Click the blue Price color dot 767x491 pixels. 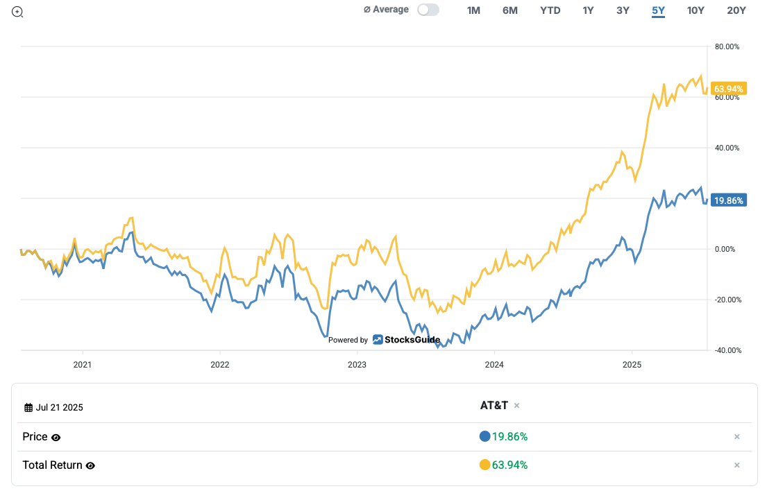484,436
